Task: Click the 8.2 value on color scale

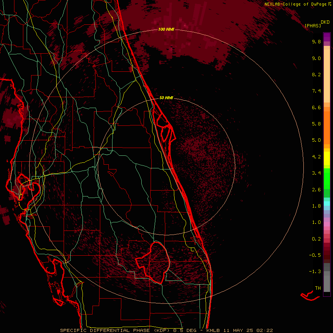Action: (x=316, y=74)
